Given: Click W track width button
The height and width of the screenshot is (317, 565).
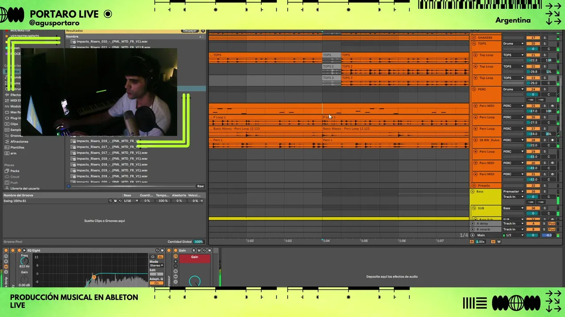Looking at the screenshot, I should (x=499, y=242).
